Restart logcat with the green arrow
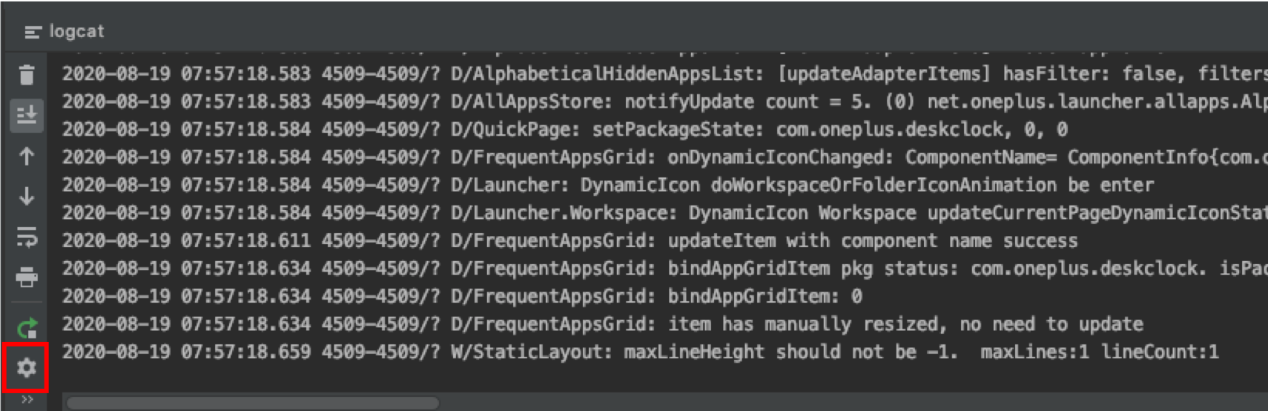The height and width of the screenshot is (411, 1268). (27, 327)
